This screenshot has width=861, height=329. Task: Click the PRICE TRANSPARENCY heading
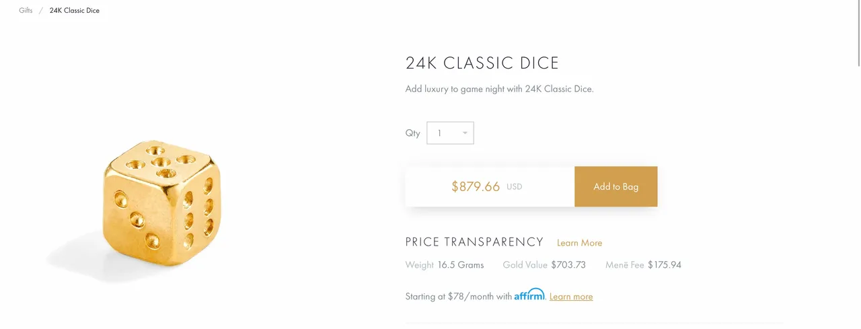point(474,242)
